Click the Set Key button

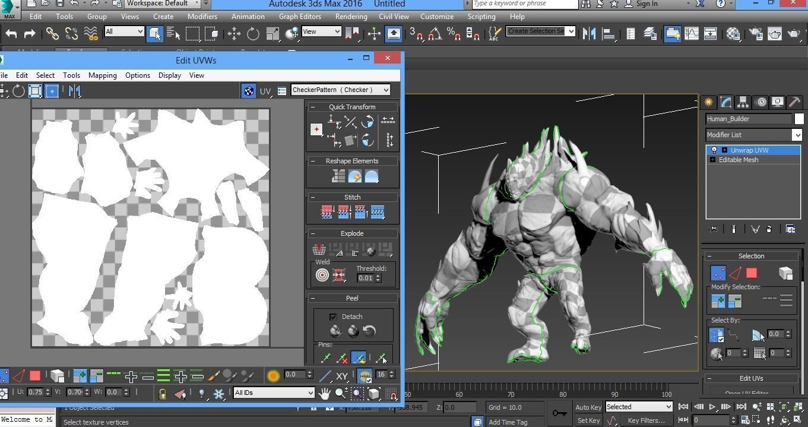tap(588, 420)
